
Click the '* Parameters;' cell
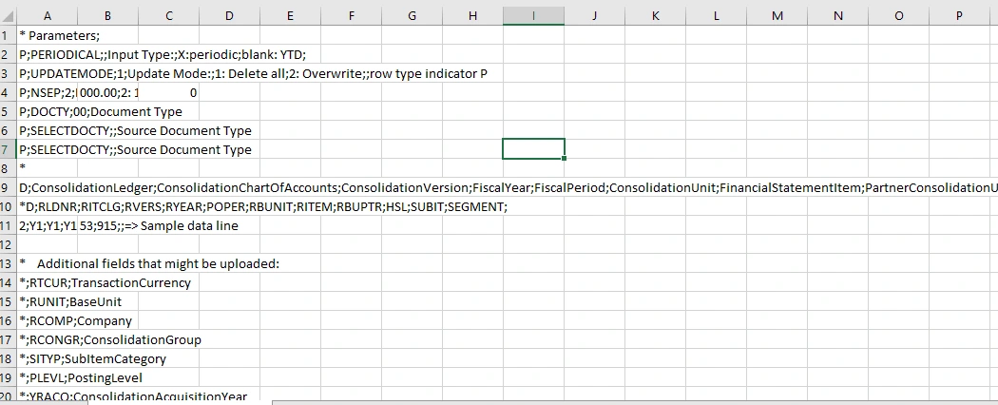pyautogui.click(x=47, y=35)
